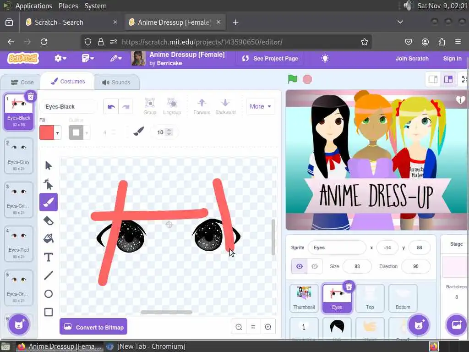Screen dimensions: 469x352
Task: Switch to Scratch - Search browser tab
Action: click(72, 22)
